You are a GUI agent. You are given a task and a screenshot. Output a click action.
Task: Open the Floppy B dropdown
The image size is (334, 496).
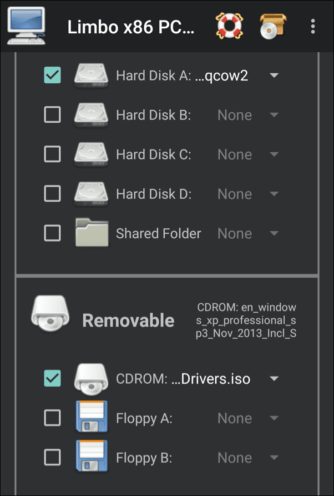[274, 458]
